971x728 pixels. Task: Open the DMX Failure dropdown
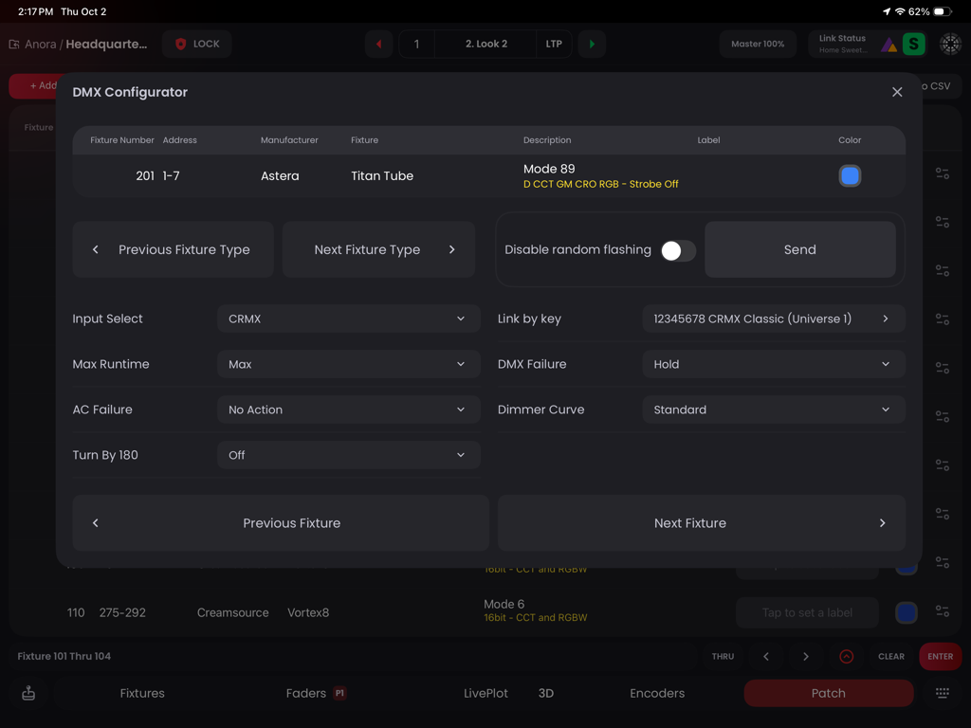[773, 364]
